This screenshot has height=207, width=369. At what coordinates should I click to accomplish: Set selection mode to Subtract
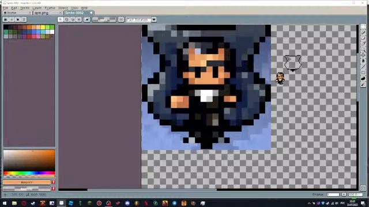[73, 20]
